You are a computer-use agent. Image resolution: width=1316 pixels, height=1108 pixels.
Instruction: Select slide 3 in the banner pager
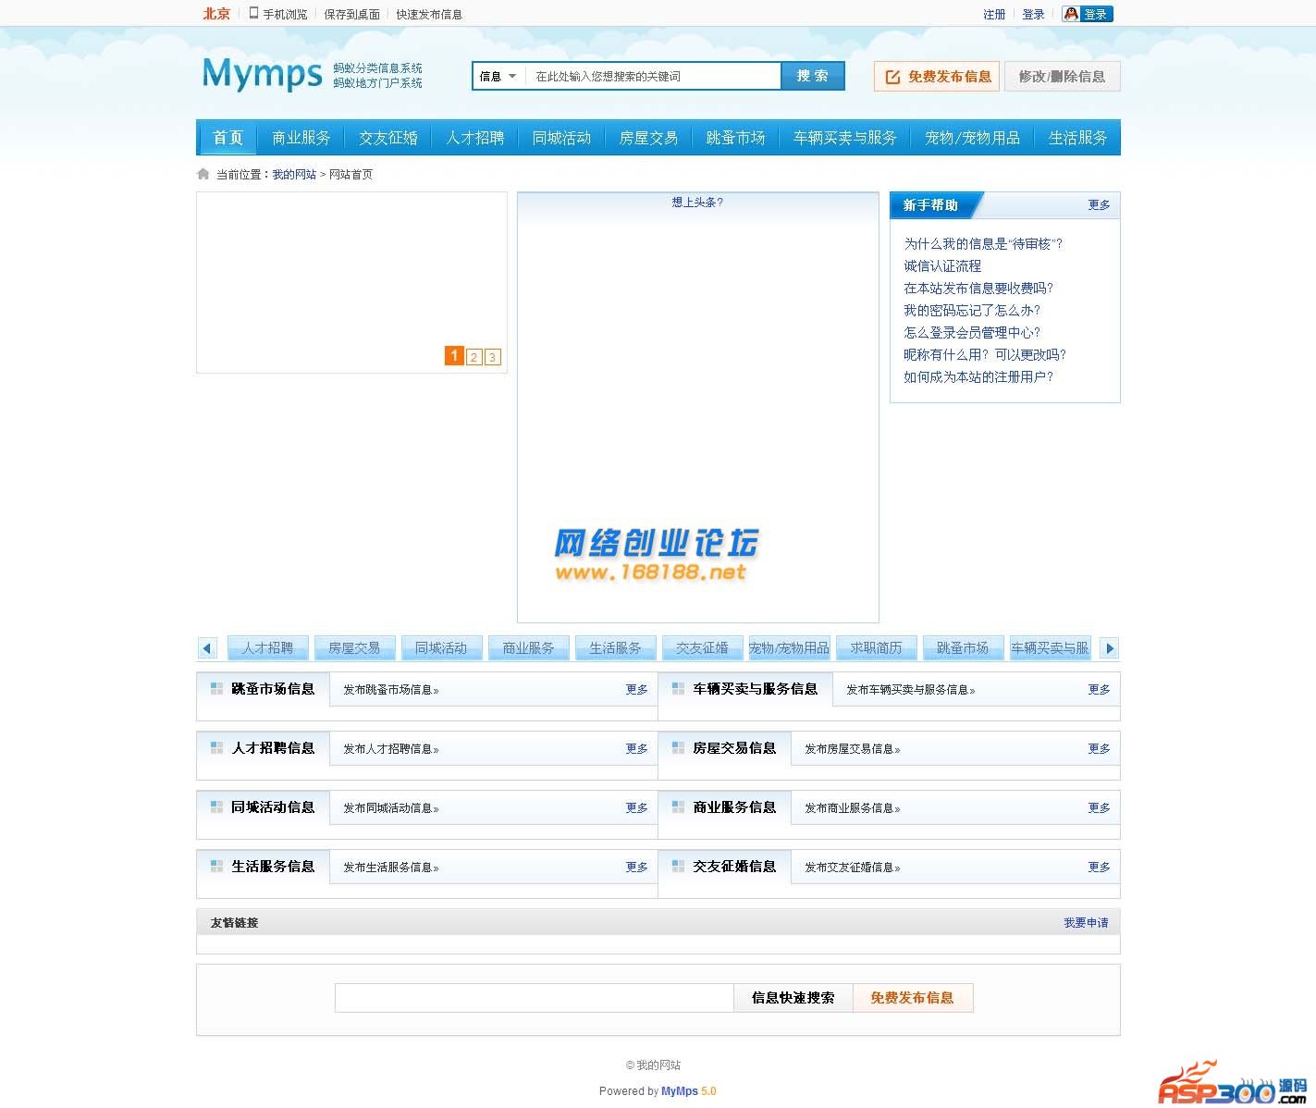coord(493,357)
